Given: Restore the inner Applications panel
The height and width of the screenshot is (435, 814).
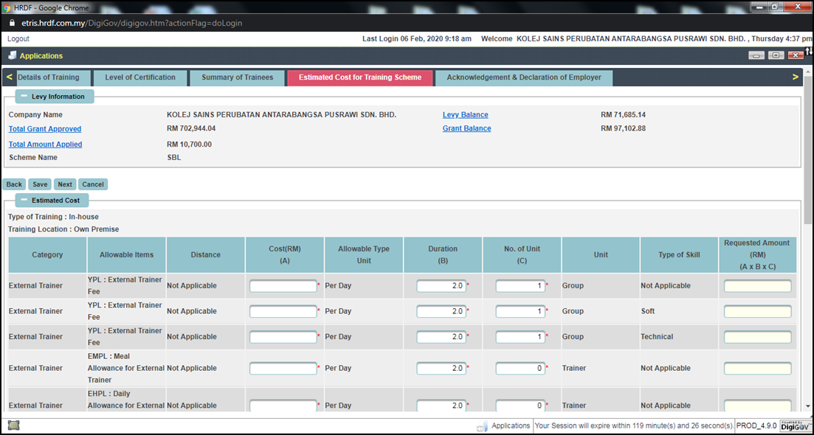Looking at the screenshot, I should [776, 55].
